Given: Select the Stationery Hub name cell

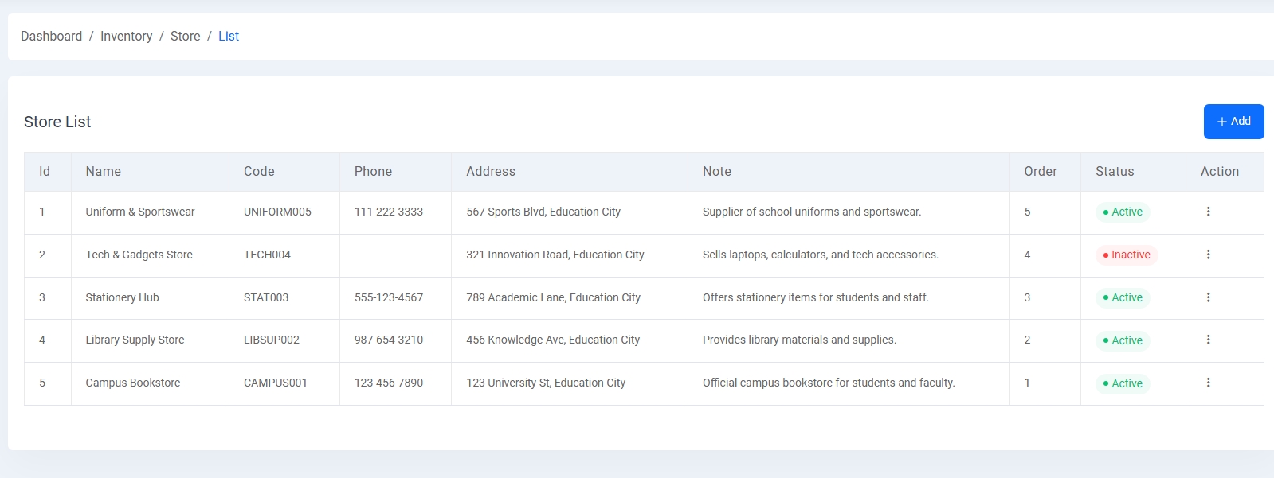Looking at the screenshot, I should 122,297.
